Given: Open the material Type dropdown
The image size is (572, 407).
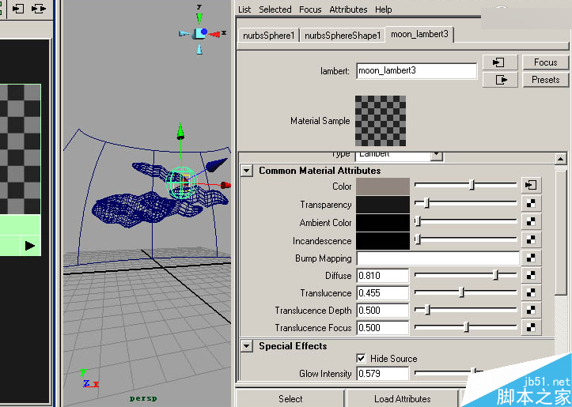Looking at the screenshot, I should [436, 156].
